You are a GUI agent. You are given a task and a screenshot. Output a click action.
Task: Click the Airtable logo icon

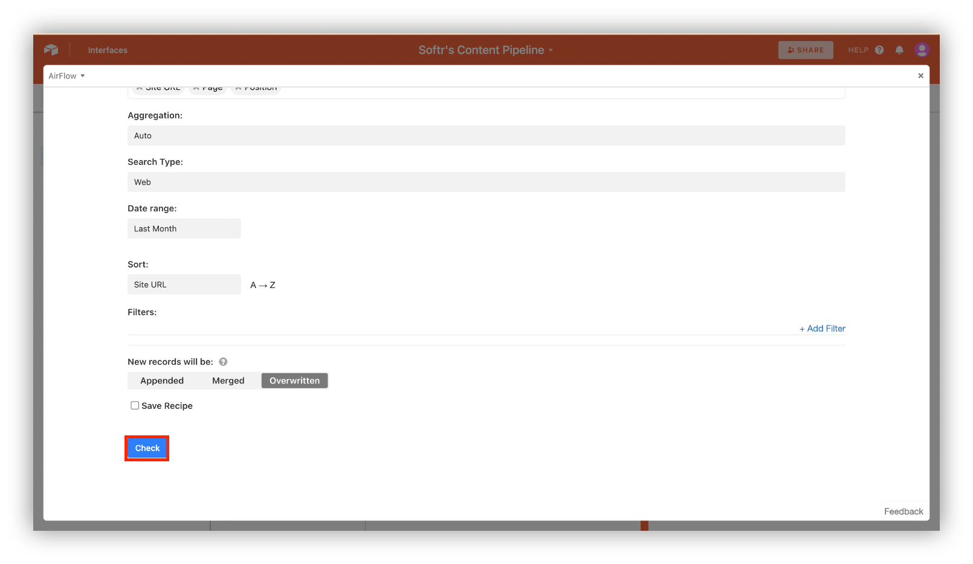[x=51, y=50]
